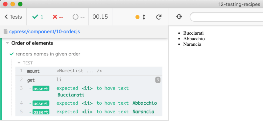The height and width of the screenshot is (121, 263).
Task: Select assert expecting text Bucciarati
Action: coord(89,92)
